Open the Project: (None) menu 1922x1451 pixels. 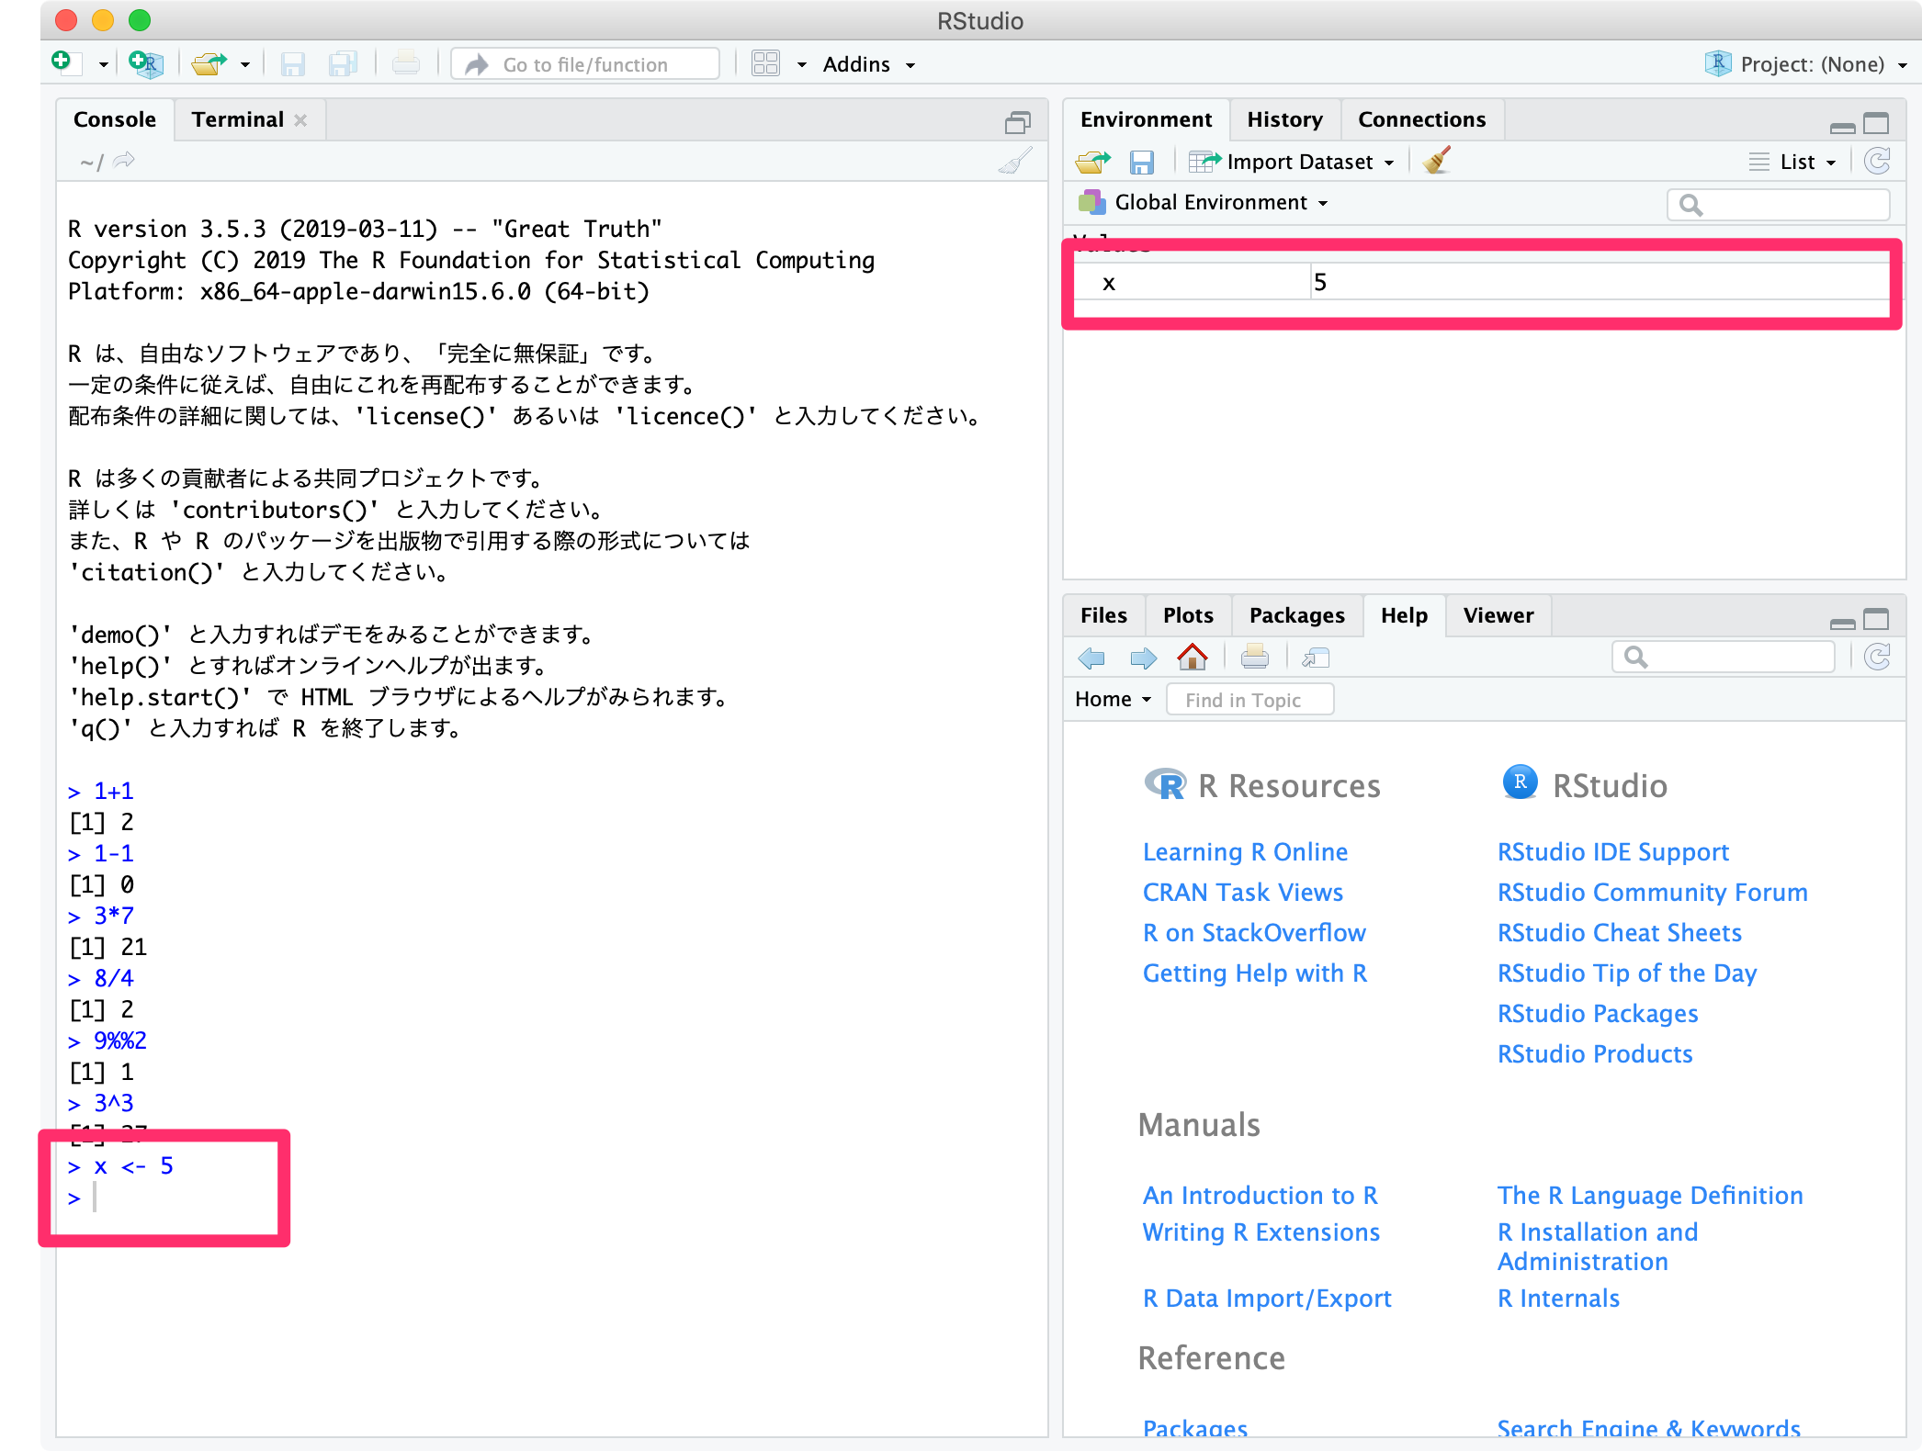(1806, 64)
